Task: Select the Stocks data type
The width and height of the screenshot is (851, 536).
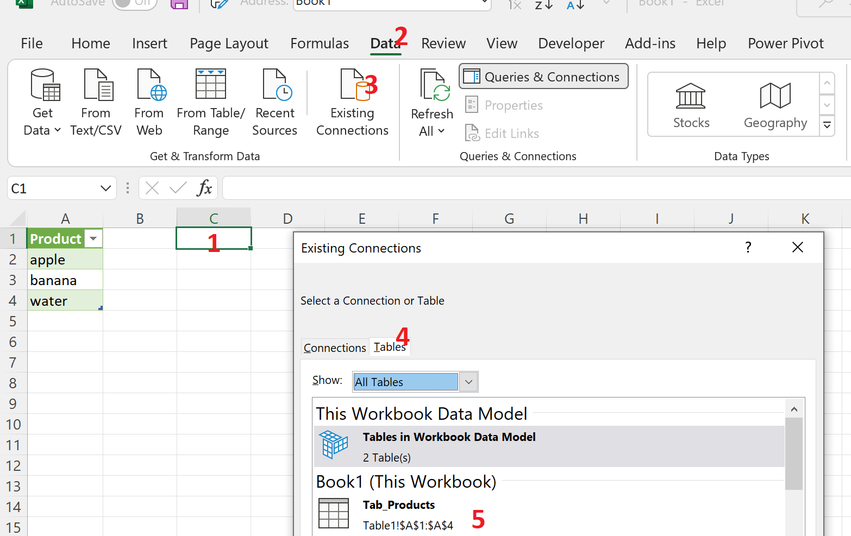Action: point(691,105)
